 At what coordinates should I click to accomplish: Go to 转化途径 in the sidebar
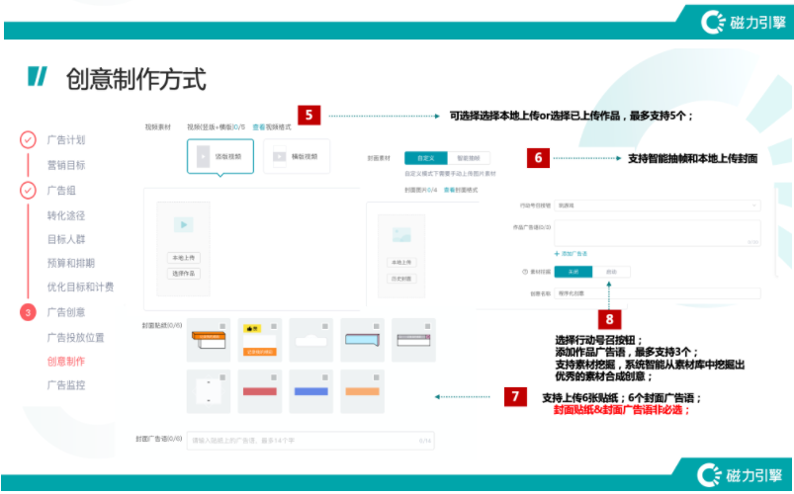coord(66,215)
